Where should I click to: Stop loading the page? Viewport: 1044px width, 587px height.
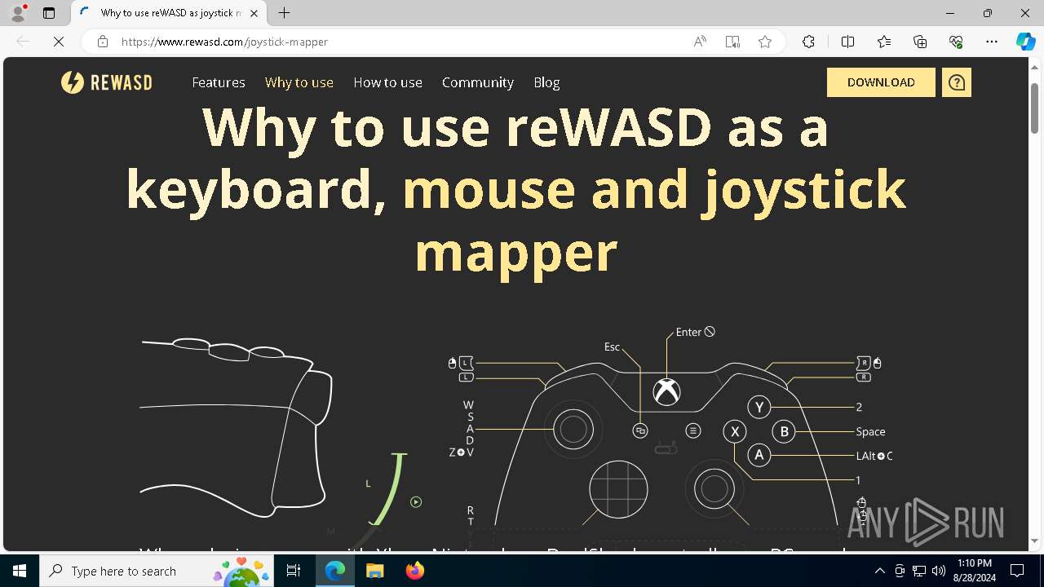tap(59, 42)
